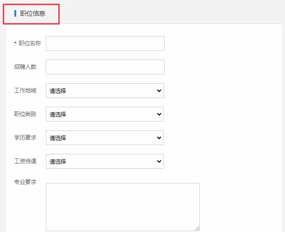285x232 pixels.
Task: Select the 工作地域 label
Action: (25, 91)
